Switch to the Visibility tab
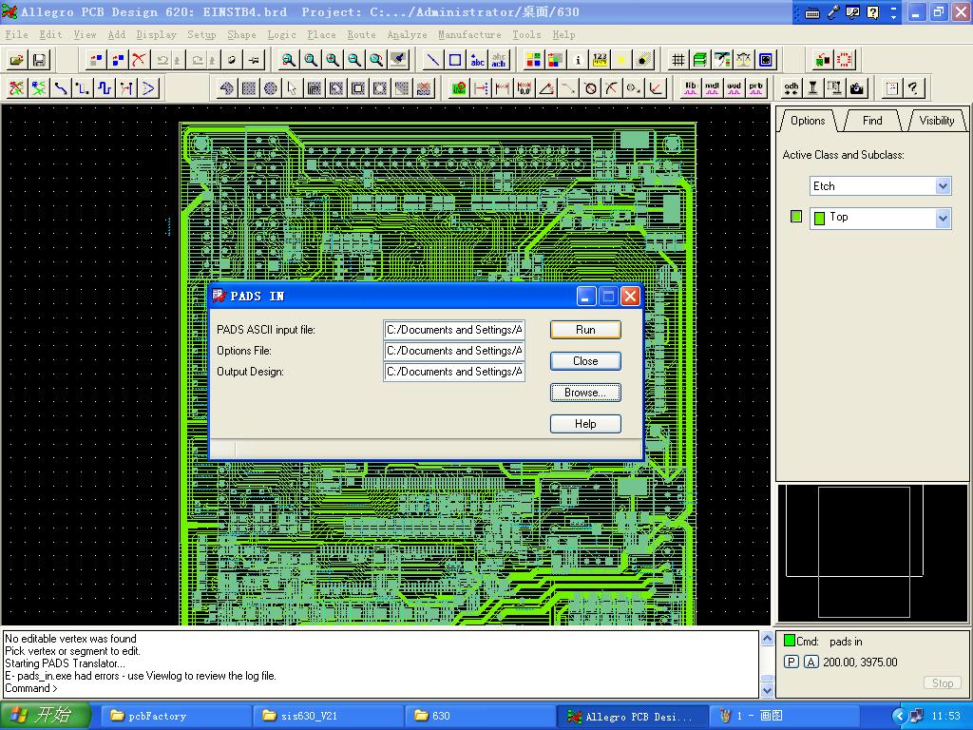Viewport: 973px width, 730px height. [x=936, y=121]
